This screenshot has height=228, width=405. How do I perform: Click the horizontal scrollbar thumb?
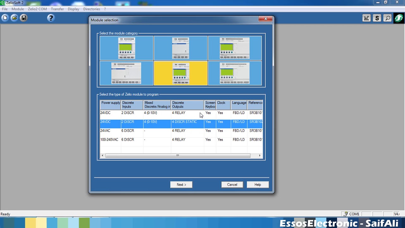[178, 155]
